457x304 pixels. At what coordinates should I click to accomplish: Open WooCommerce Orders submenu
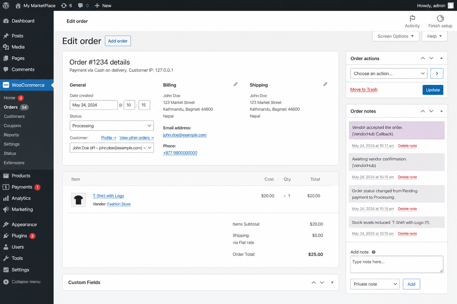tap(11, 107)
